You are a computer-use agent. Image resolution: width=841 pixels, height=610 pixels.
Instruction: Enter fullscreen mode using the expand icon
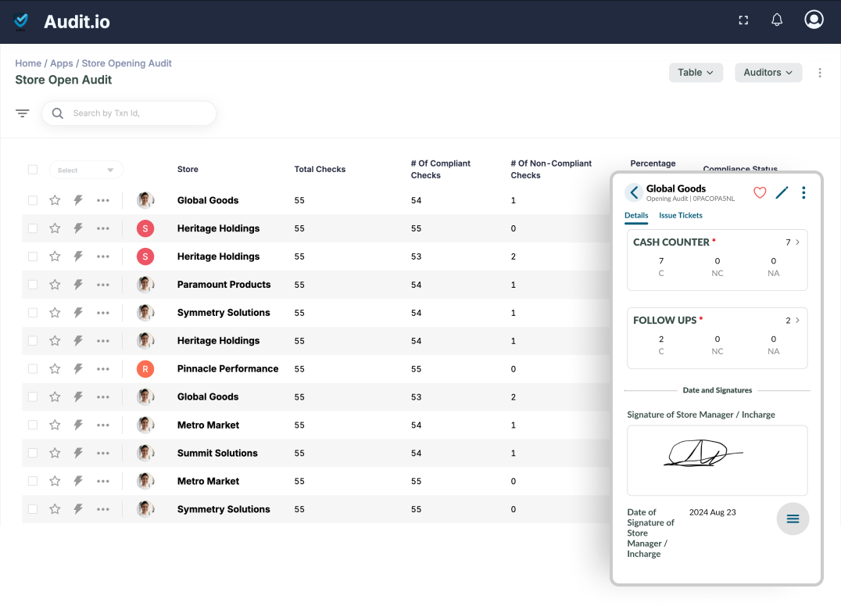743,20
